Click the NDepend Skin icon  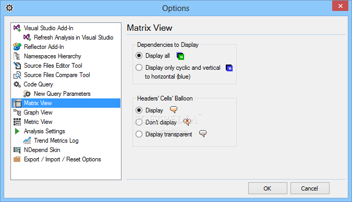[17, 150]
